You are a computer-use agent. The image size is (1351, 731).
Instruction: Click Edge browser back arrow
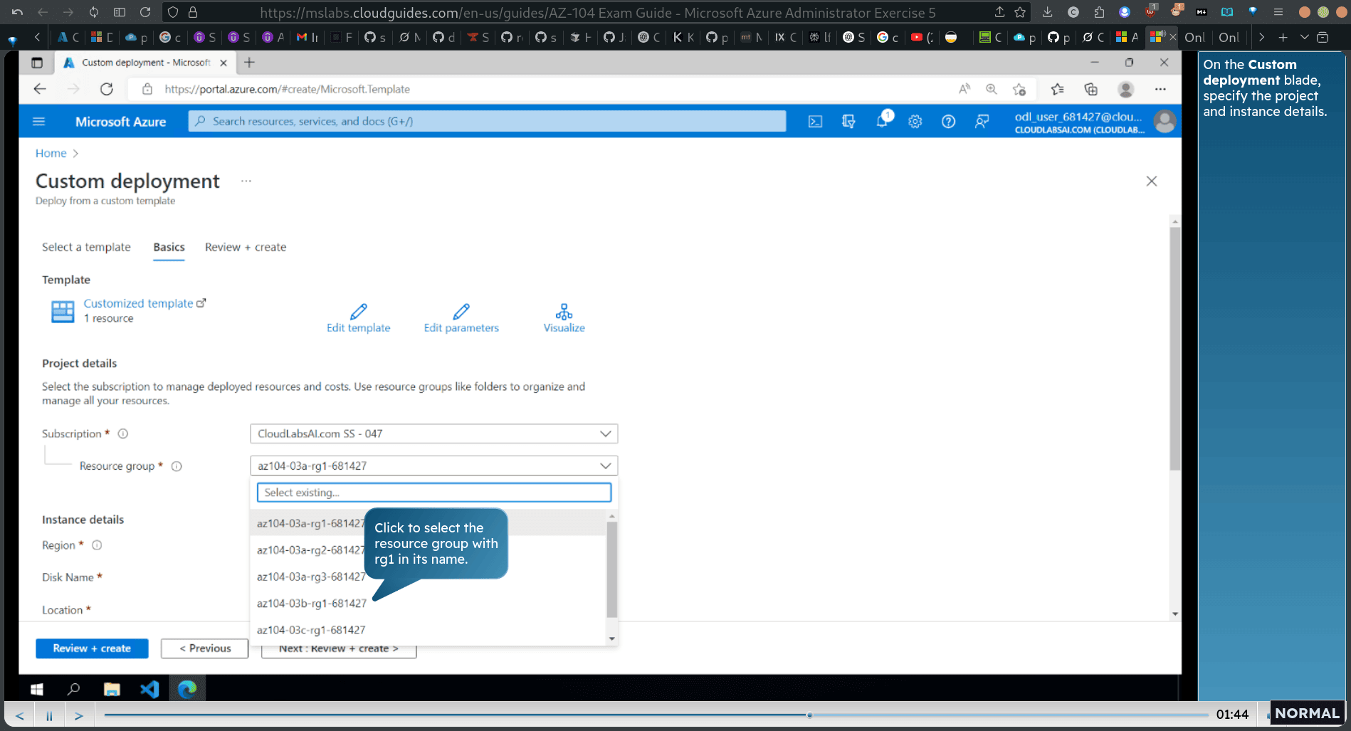point(40,89)
